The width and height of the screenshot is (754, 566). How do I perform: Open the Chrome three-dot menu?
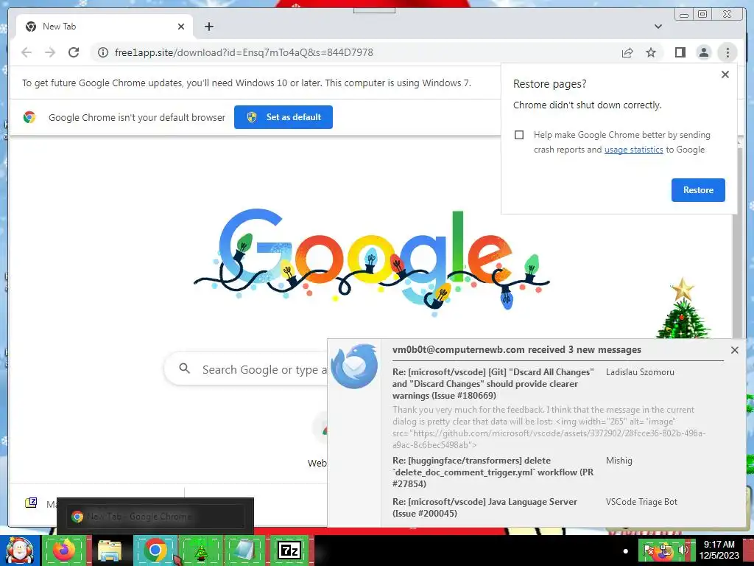click(x=727, y=52)
